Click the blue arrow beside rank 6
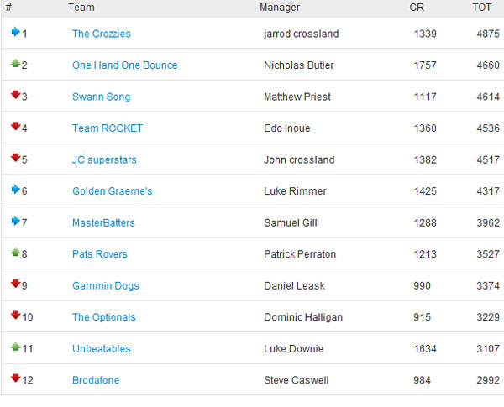Screen dimensions: 504x407 [15, 190]
